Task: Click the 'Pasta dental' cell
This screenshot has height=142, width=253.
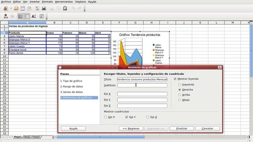Action: pyautogui.click(x=27, y=53)
